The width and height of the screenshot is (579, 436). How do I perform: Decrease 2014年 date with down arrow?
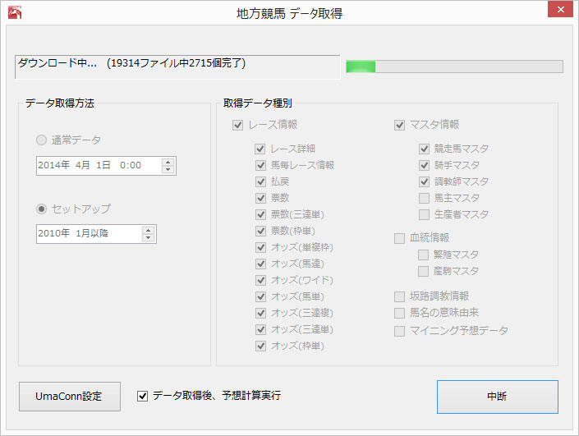[168, 169]
